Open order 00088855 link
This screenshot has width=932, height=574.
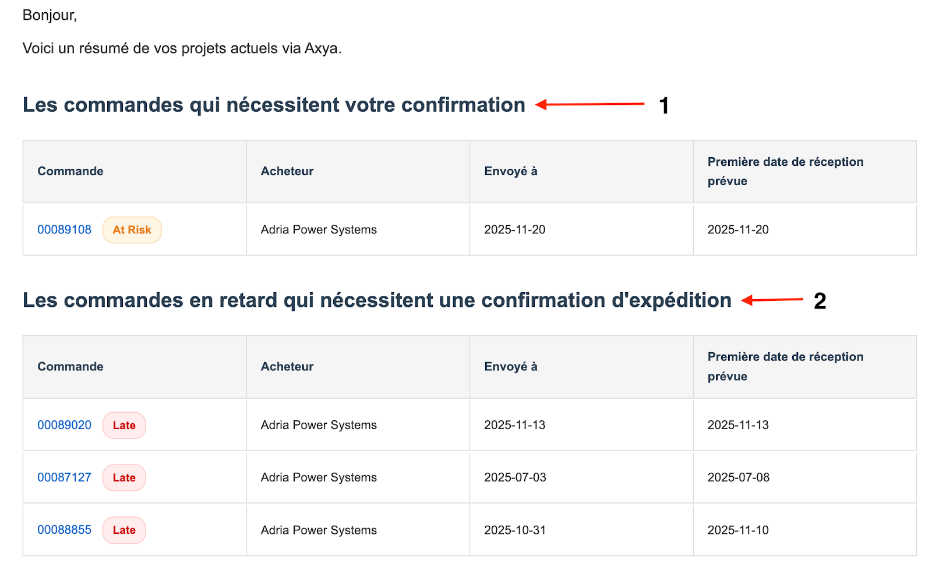[64, 530]
